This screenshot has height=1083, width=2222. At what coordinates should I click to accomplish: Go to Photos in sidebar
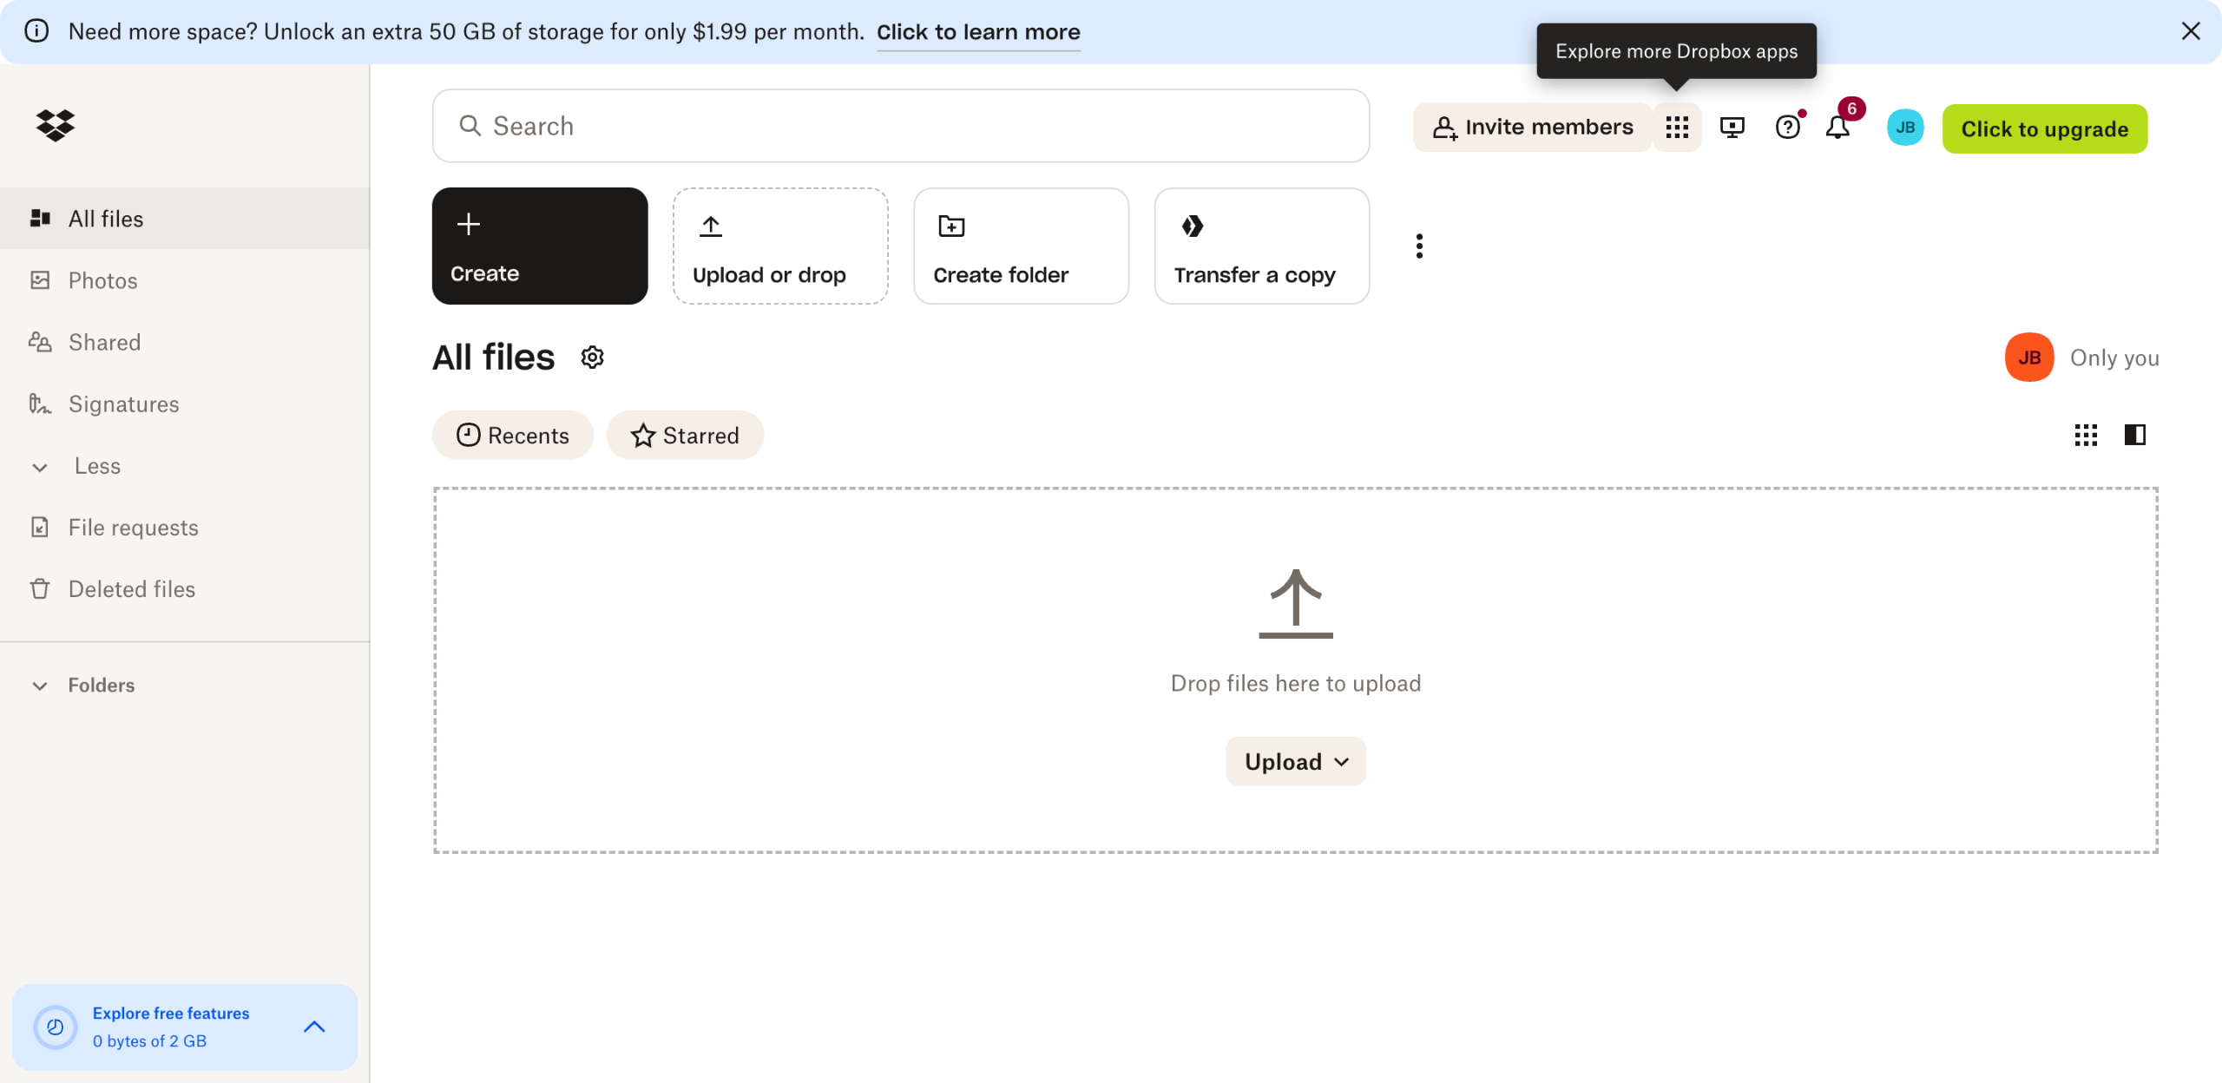coord(102,280)
